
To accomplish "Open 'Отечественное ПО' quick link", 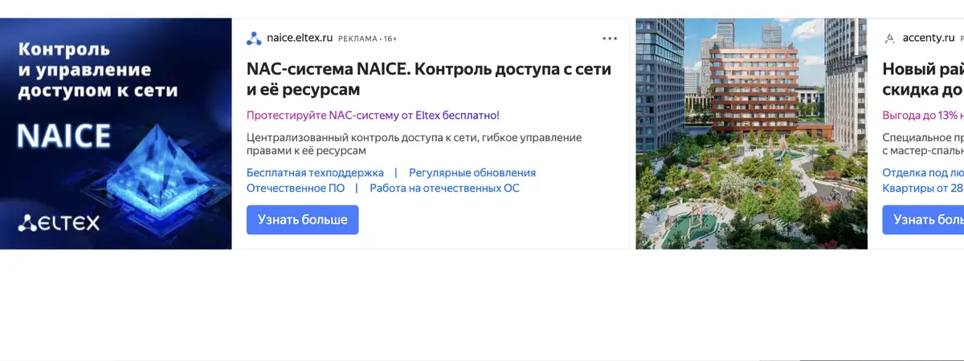I will 296,188.
